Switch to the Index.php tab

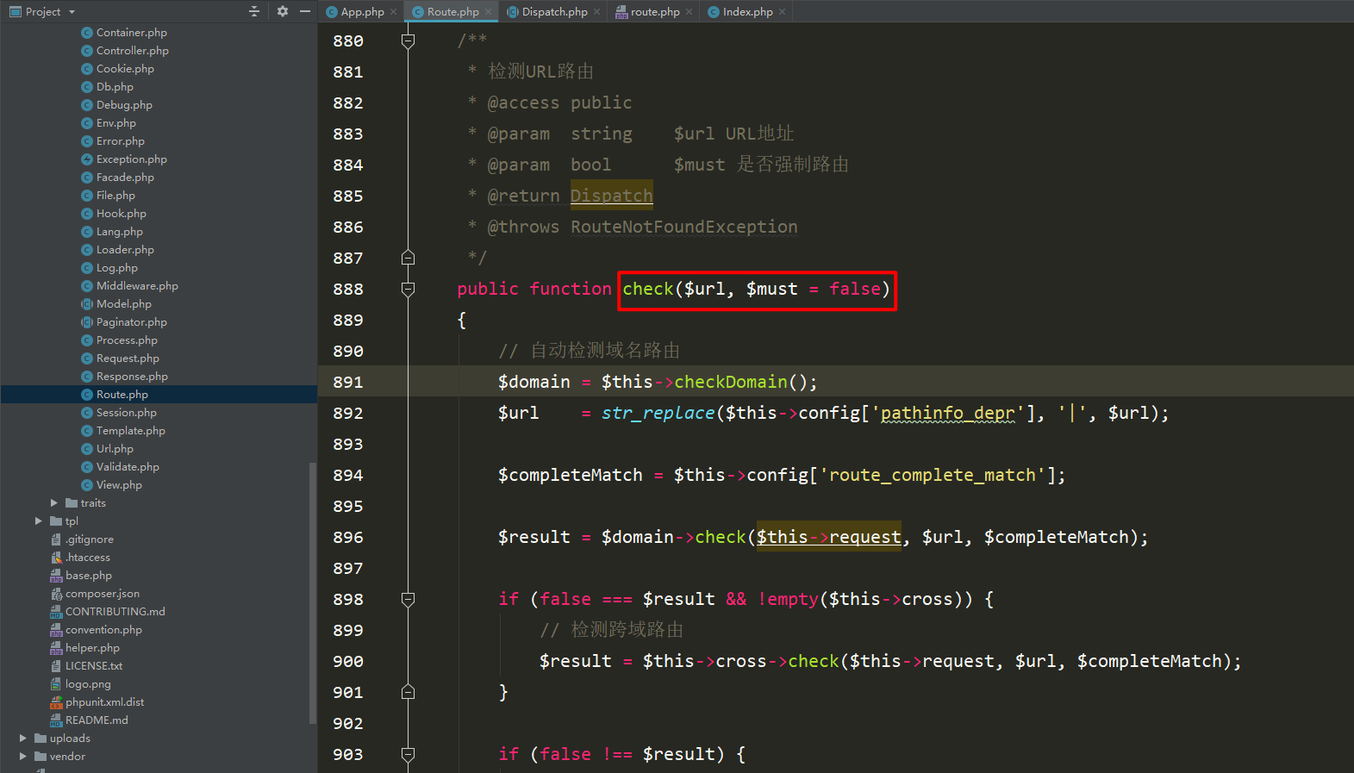point(747,12)
